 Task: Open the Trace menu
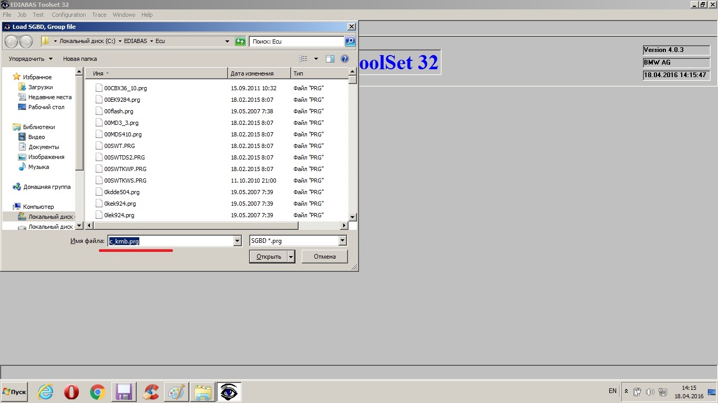(99, 15)
